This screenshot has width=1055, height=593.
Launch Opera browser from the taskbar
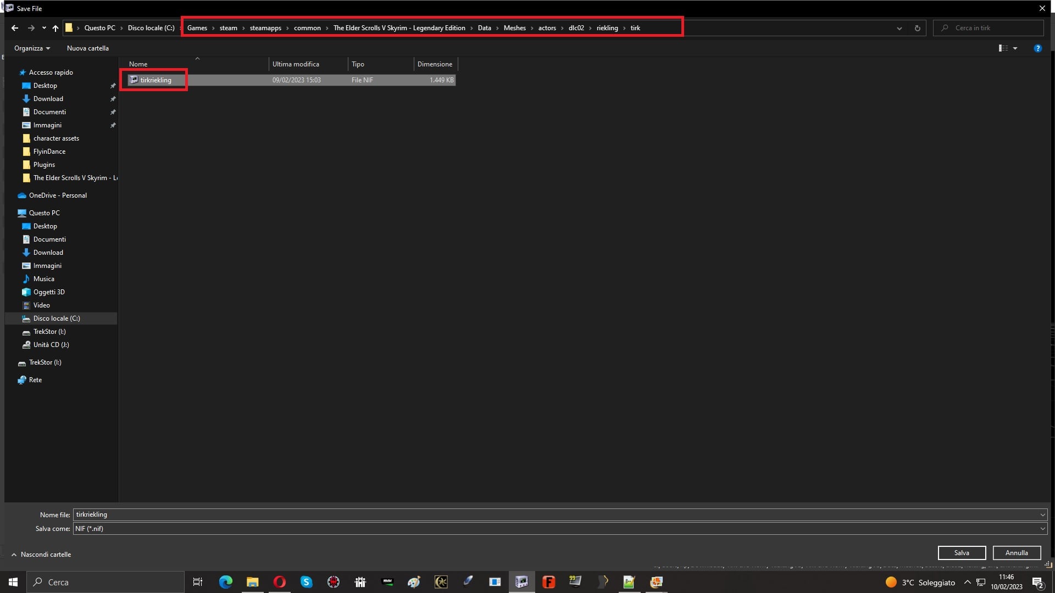click(279, 582)
